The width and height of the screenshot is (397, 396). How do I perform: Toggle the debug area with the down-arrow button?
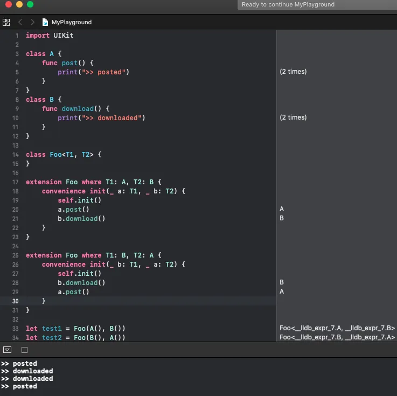(7, 350)
